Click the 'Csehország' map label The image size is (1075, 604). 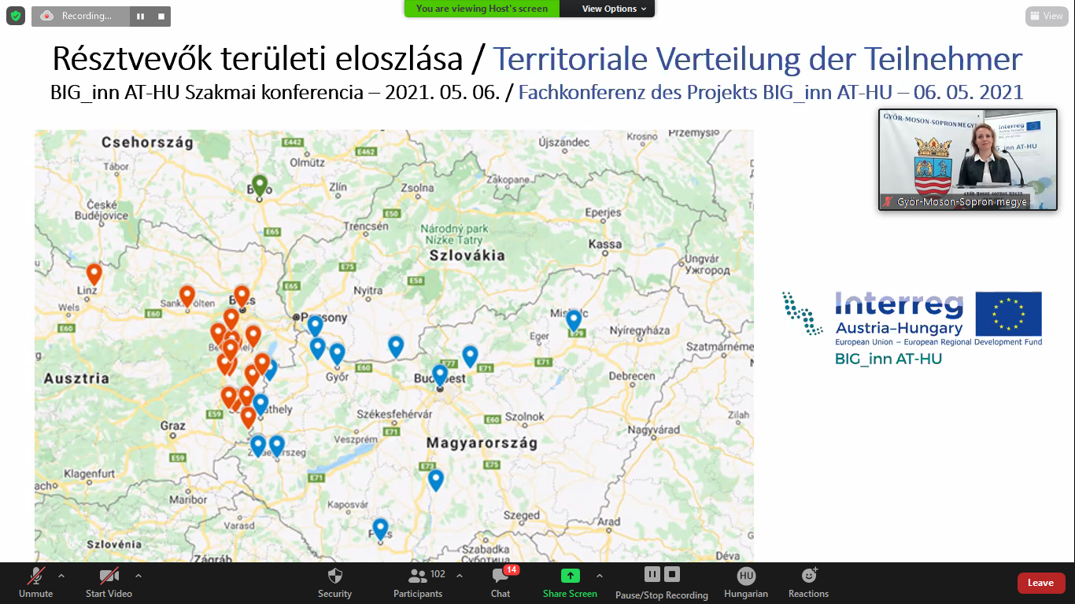[x=147, y=142]
